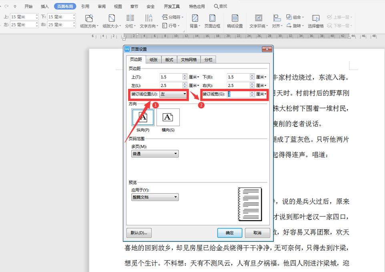The height and width of the screenshot is (272, 385).
Task: Select 纵向 portrait orientation
Action: click(142, 117)
